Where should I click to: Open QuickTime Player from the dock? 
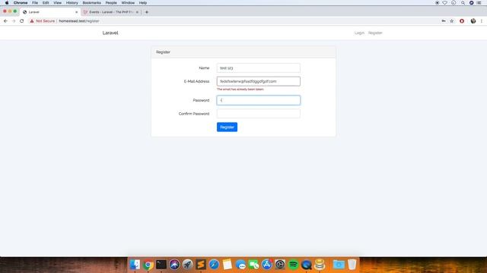coord(306,265)
